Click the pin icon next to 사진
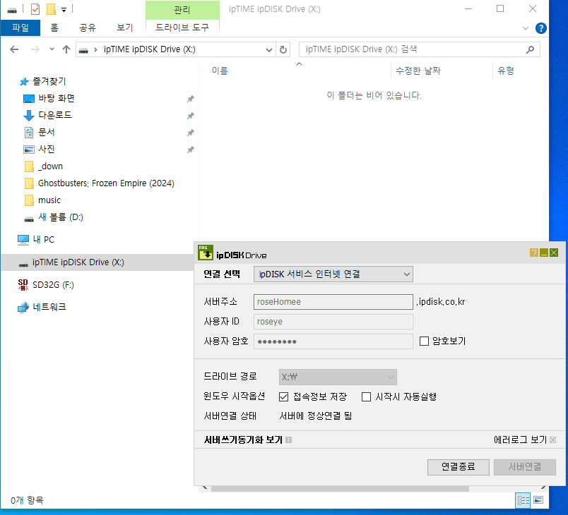The width and height of the screenshot is (568, 515). 191,150
